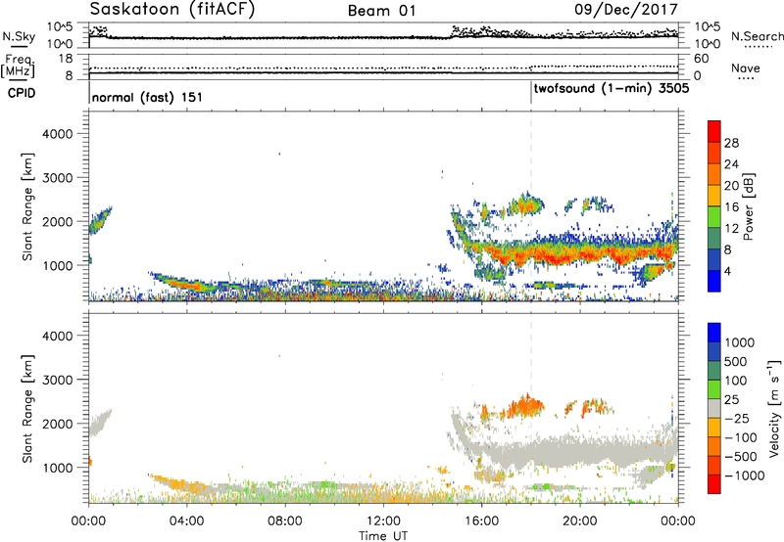Click the 'twofsound (1-min) 3505' label
784x542 pixels.
(x=611, y=89)
